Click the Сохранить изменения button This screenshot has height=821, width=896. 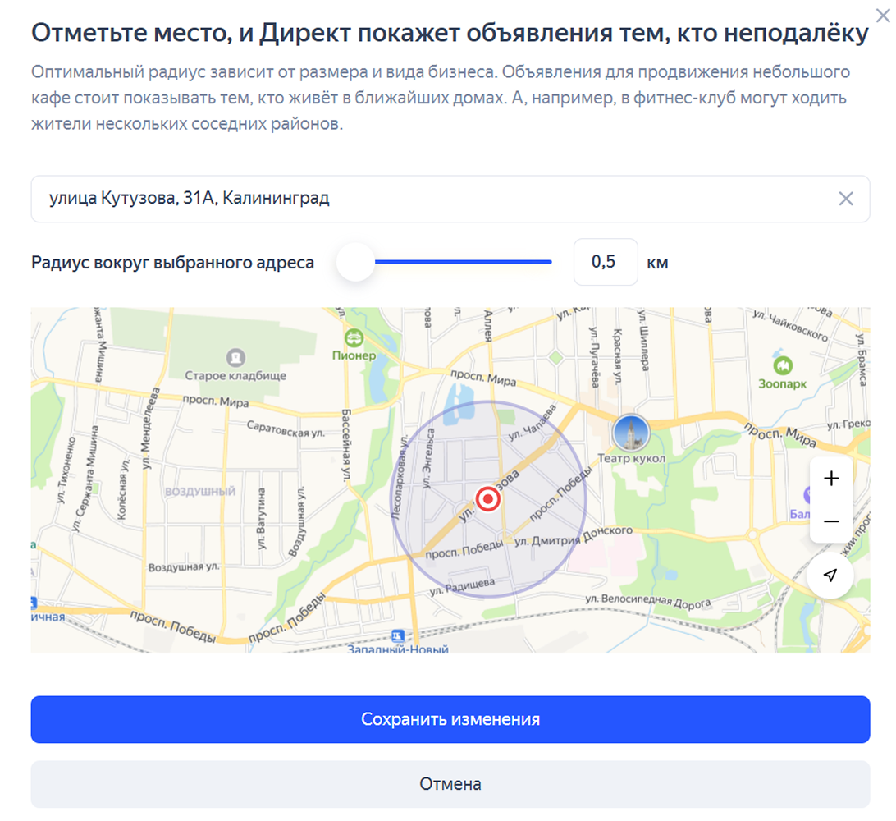pyautogui.click(x=448, y=718)
